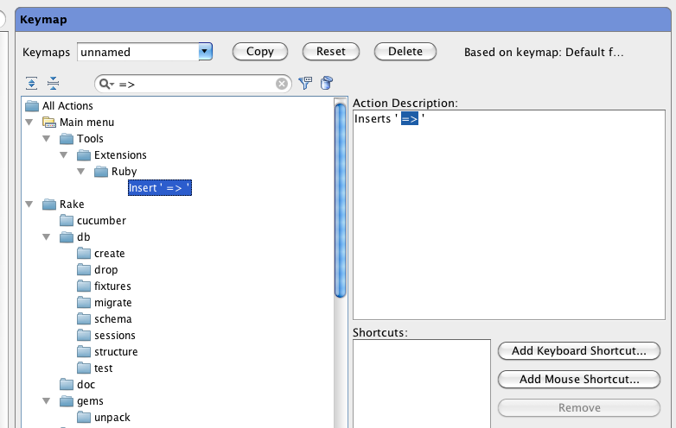Select the 'Ruby' tree label
This screenshot has height=428, width=676.
pos(124,172)
